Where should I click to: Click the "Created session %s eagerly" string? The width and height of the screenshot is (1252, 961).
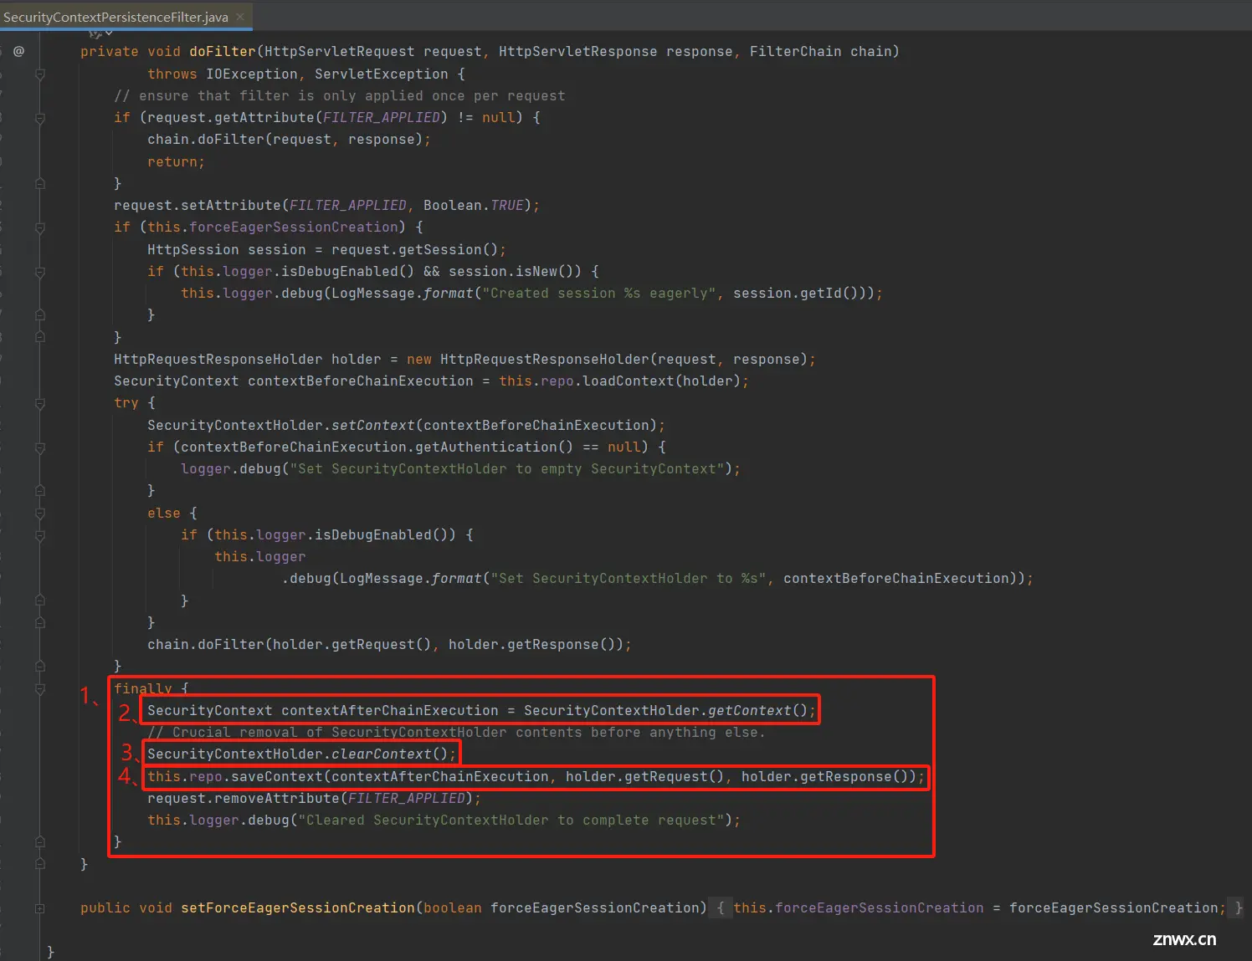point(599,294)
